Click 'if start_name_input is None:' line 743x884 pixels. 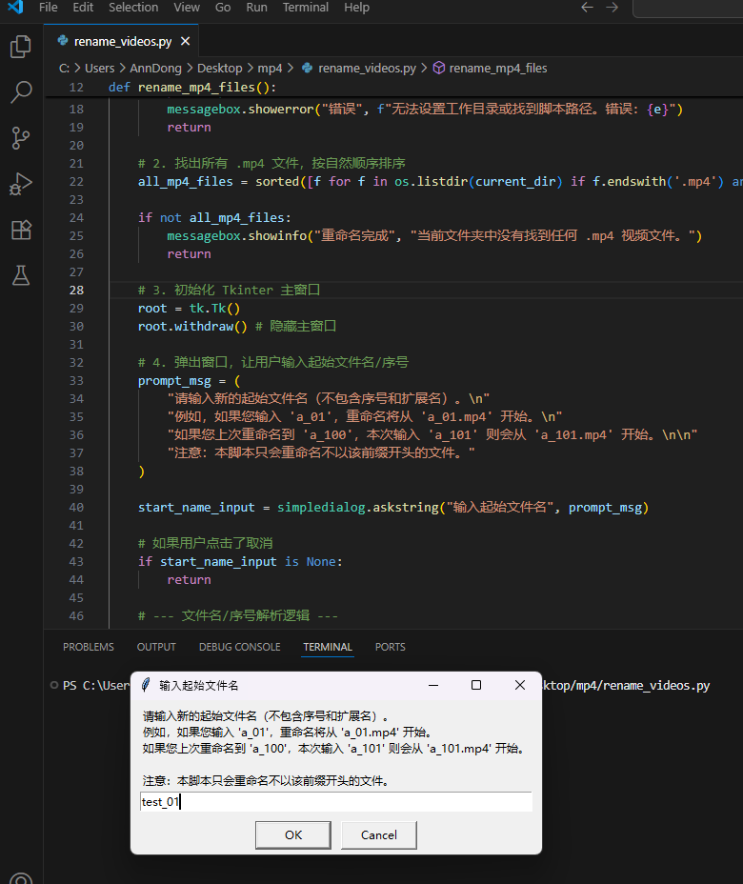pyautogui.click(x=240, y=561)
